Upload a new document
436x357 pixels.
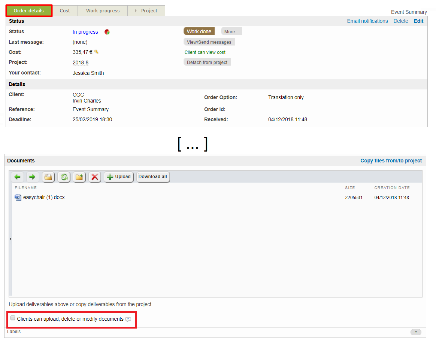coord(119,177)
